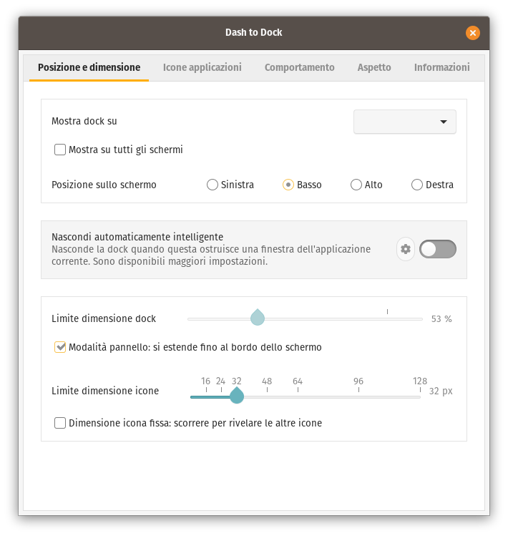Select Basso dock position
Screen dimensions: 508x536
(288, 185)
